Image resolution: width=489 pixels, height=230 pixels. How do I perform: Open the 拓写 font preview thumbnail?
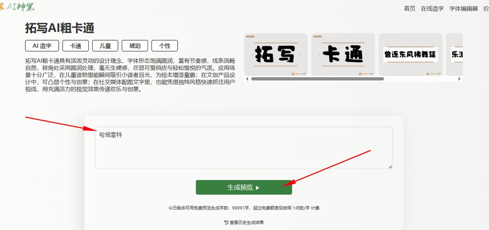[276, 54]
